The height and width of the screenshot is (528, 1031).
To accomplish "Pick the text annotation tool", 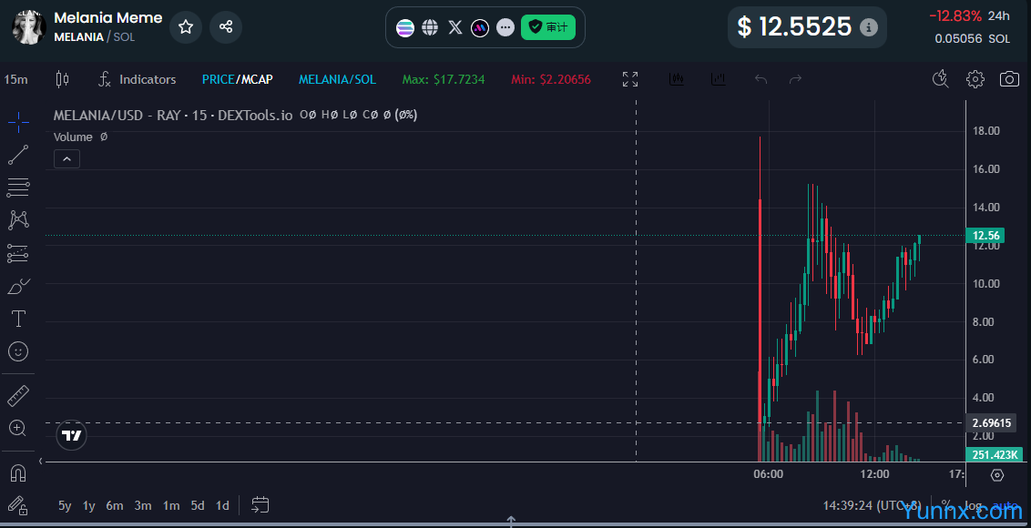I will pos(18,319).
